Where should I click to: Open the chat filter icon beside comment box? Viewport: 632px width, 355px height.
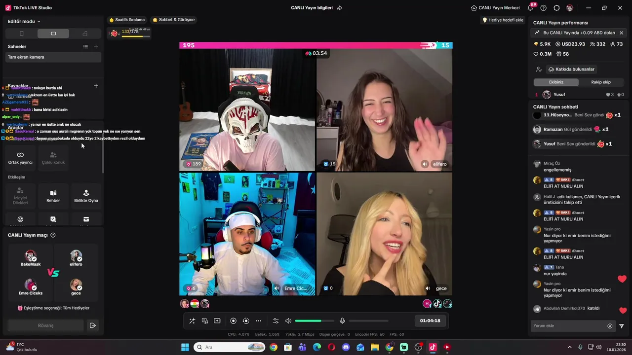click(622, 326)
